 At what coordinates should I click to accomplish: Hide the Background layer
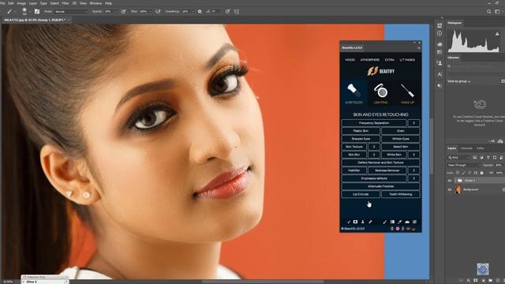450,189
